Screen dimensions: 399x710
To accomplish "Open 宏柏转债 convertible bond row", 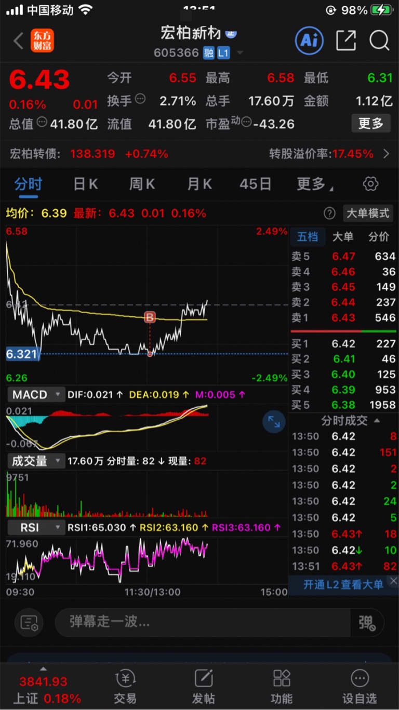I will tap(199, 154).
